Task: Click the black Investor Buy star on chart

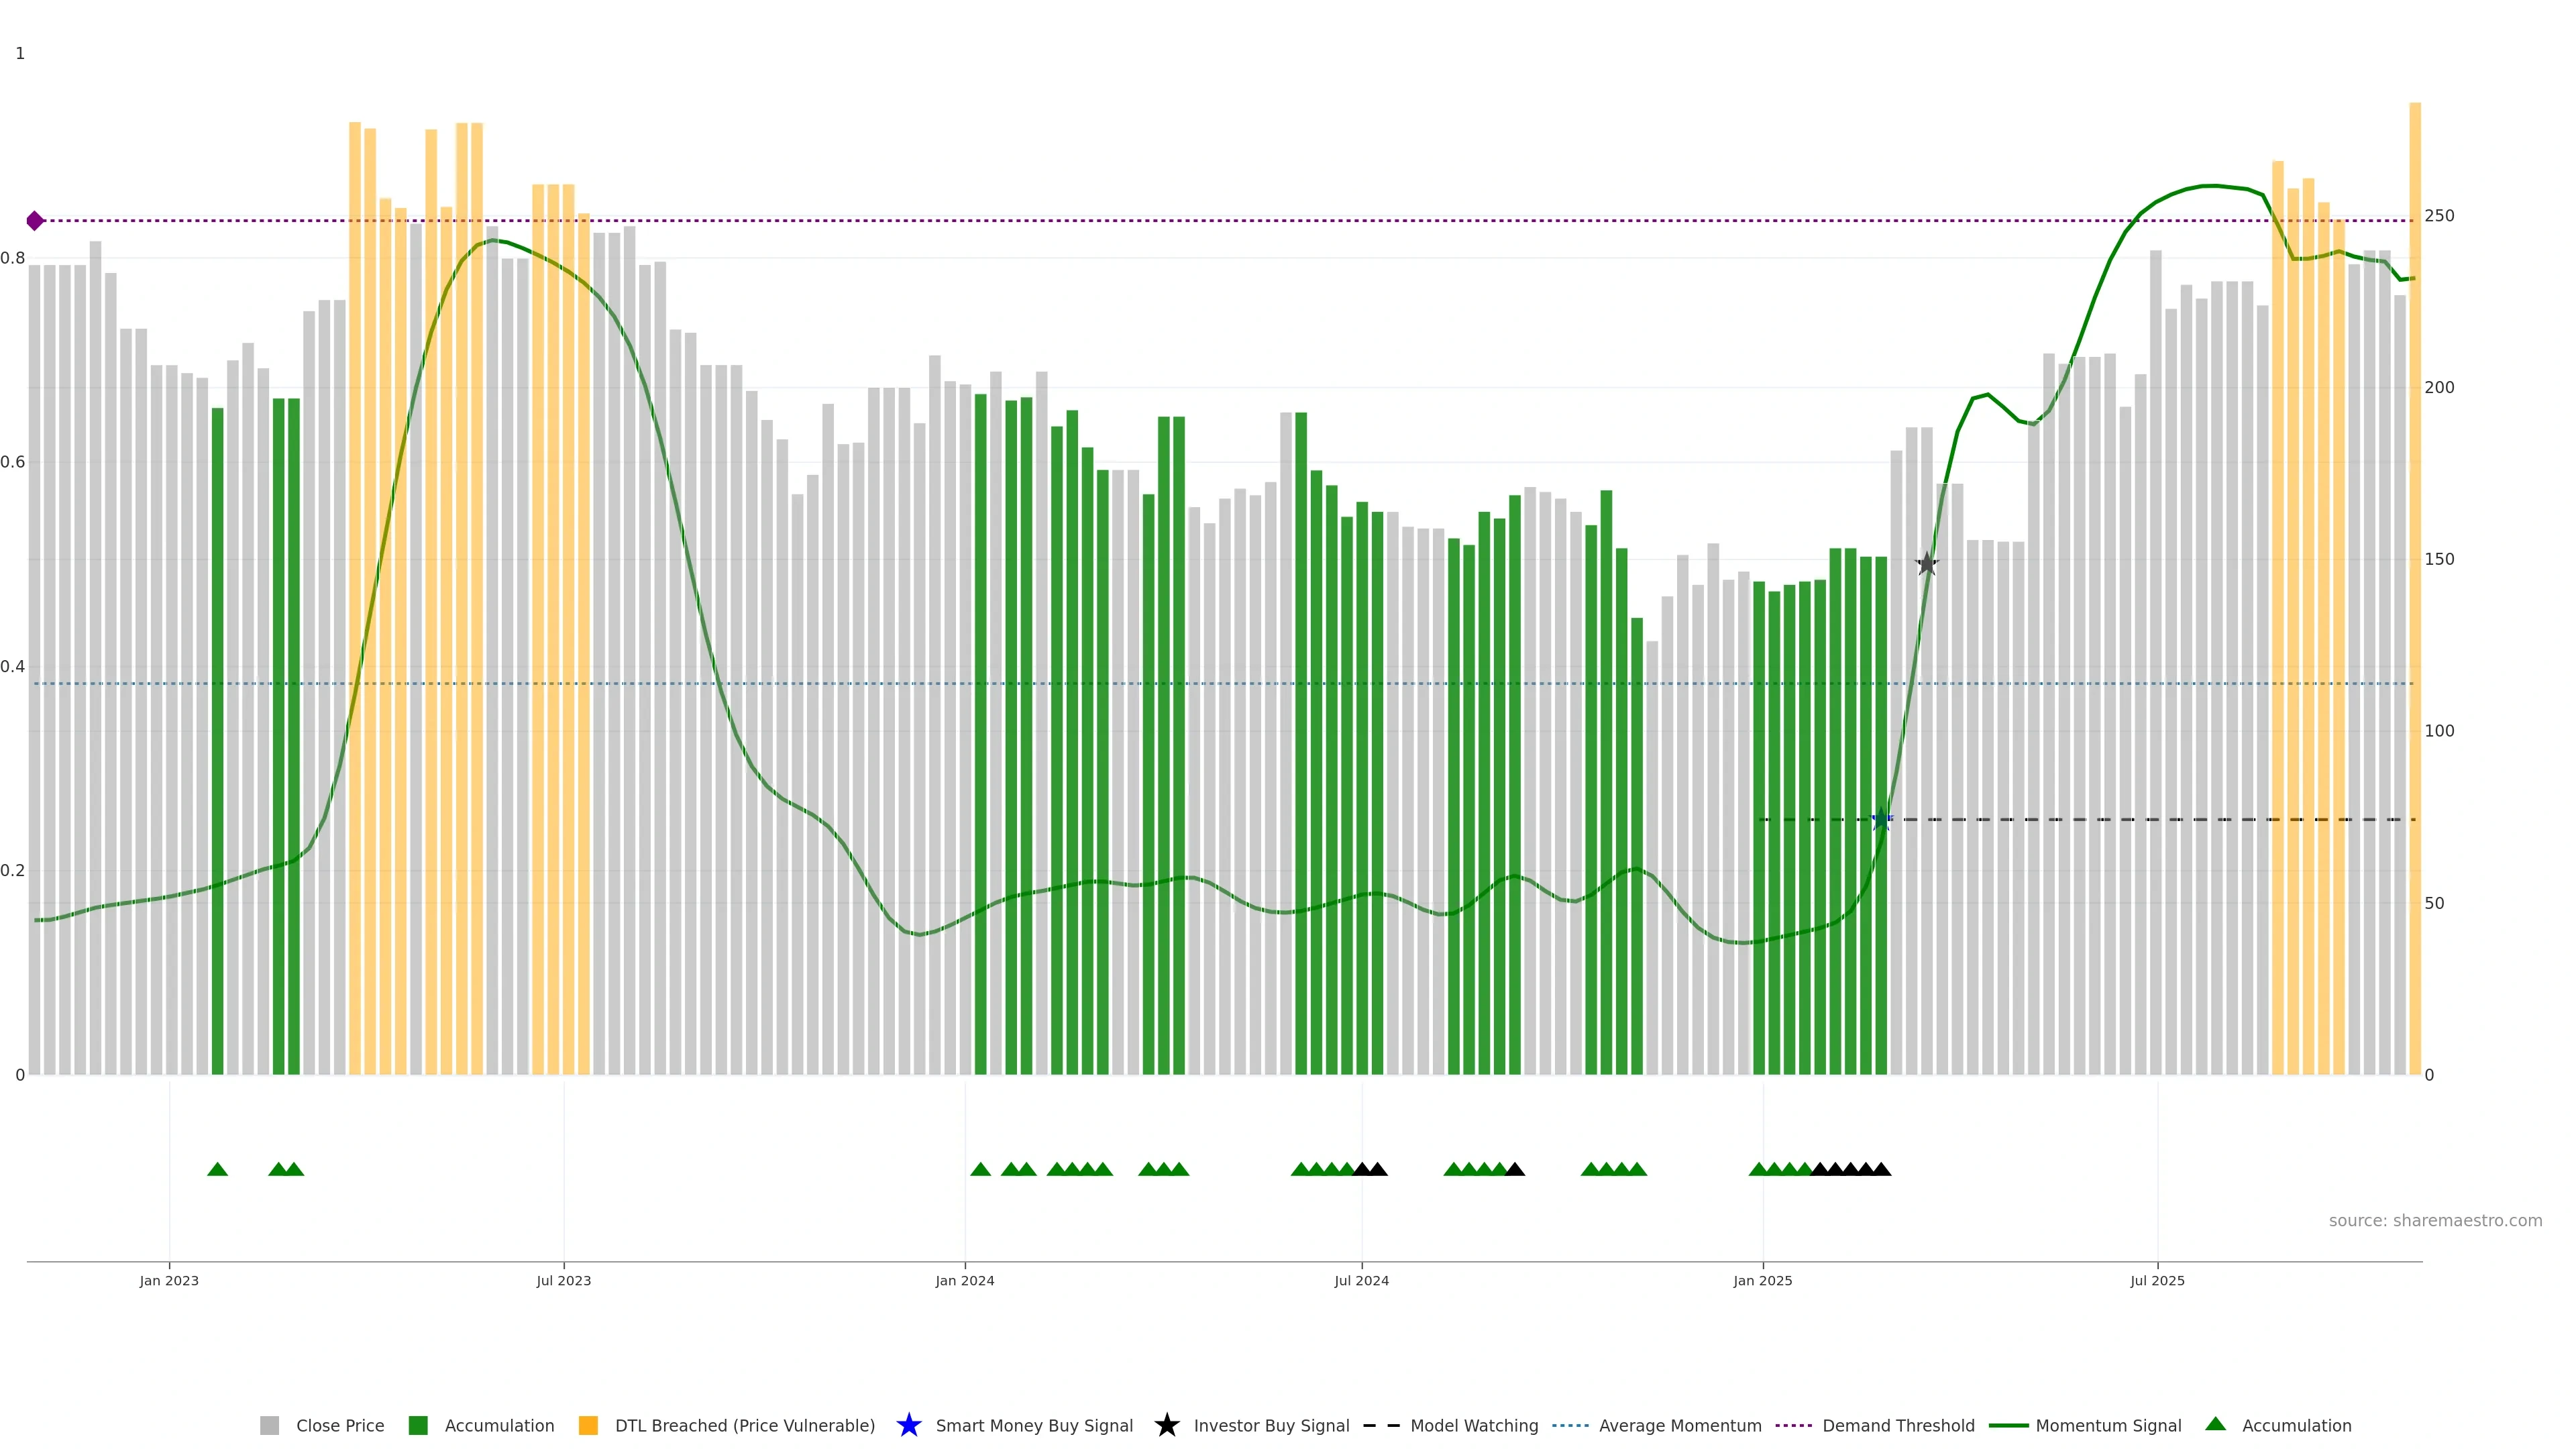Action: pos(1927,564)
